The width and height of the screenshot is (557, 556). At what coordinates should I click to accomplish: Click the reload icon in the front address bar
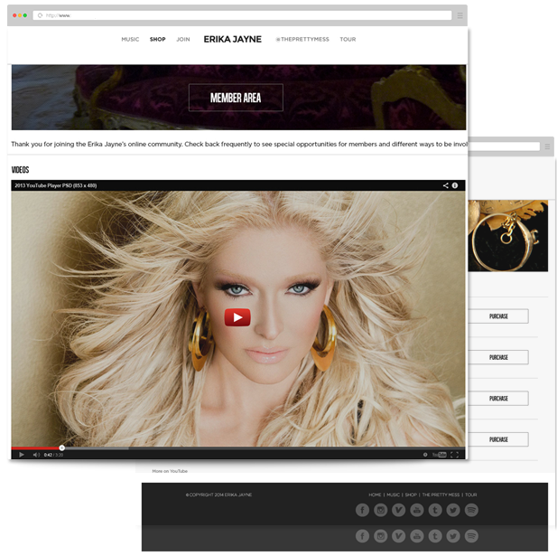pos(40,15)
